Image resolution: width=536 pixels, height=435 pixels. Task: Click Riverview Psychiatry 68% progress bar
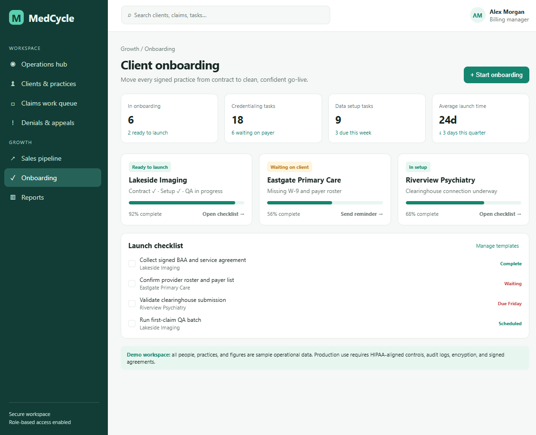(x=463, y=203)
